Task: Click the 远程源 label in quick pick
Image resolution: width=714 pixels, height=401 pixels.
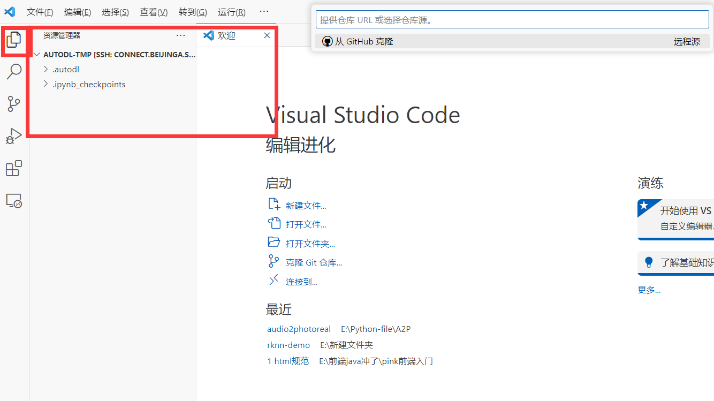Action: (x=687, y=41)
